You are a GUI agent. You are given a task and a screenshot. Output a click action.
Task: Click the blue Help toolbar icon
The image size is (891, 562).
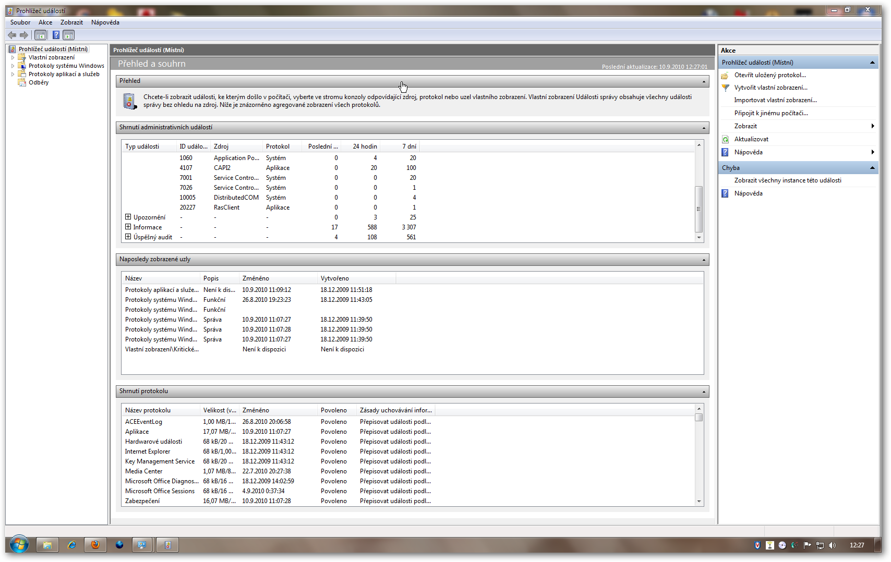pos(56,35)
